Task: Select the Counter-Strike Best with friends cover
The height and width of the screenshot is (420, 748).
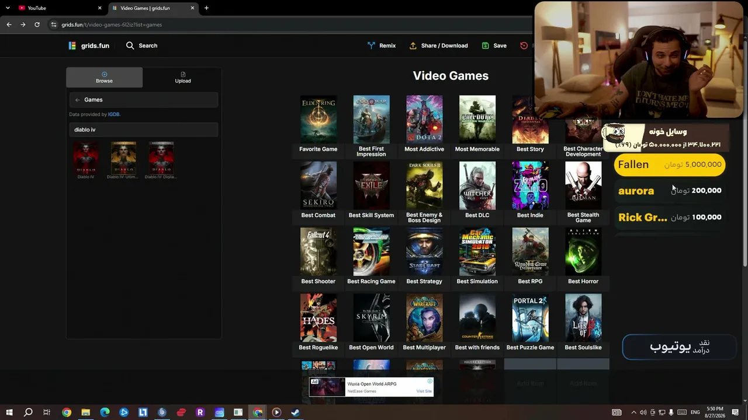Action: coord(477,318)
